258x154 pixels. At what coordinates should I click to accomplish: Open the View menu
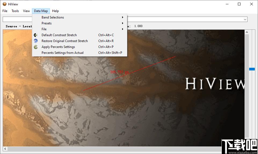(26, 11)
